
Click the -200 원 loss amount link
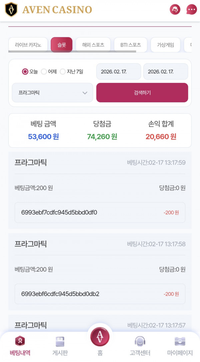171,213
